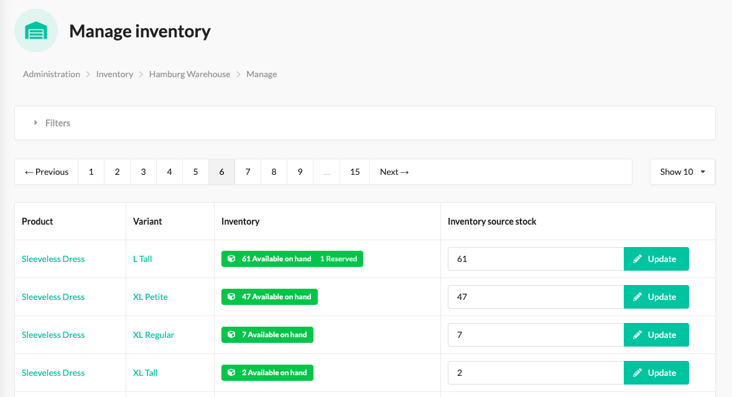
Task: Open Sleeveless Dress link in XL Regular row
Action: (x=53, y=335)
